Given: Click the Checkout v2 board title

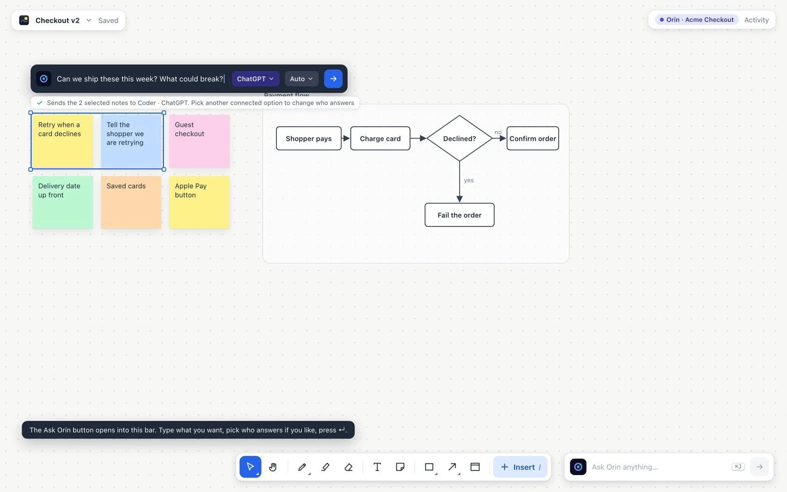Looking at the screenshot, I should click(x=57, y=20).
